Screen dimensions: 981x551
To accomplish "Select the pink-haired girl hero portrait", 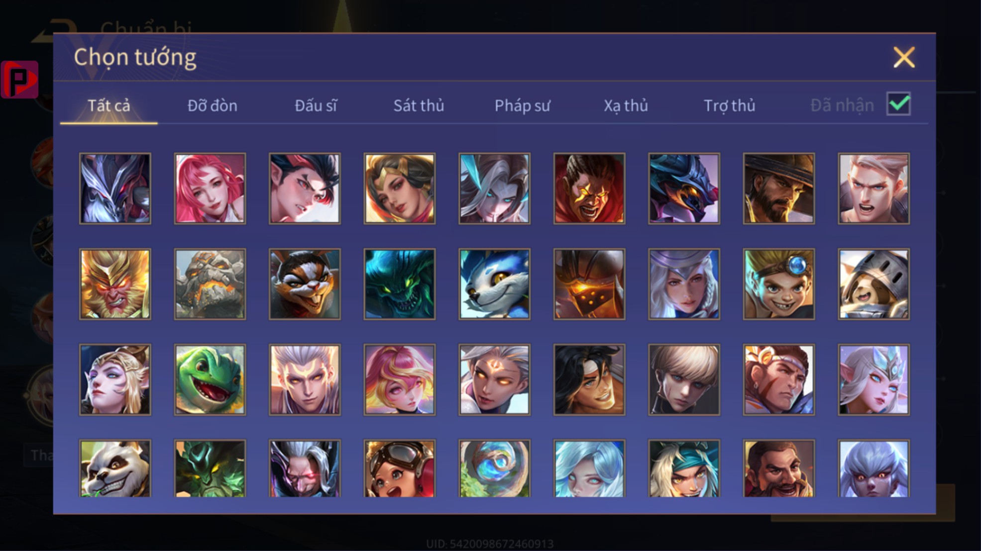I will coord(210,188).
